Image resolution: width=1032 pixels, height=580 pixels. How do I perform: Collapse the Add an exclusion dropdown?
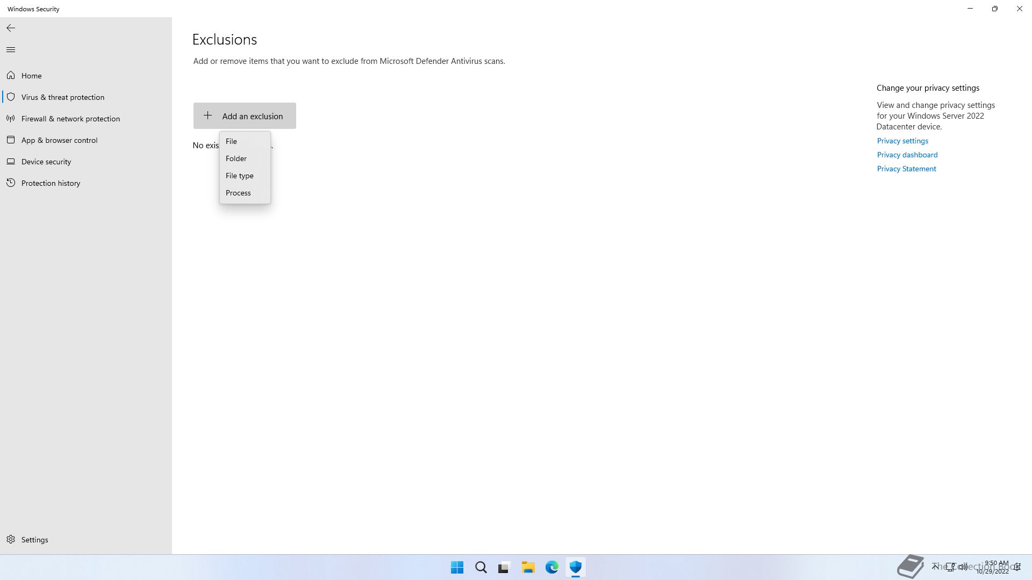pos(245,116)
